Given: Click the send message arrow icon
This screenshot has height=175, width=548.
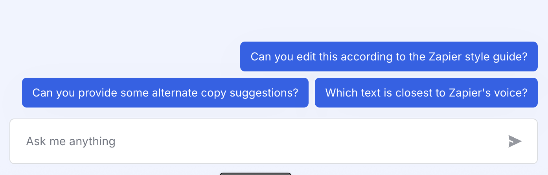Looking at the screenshot, I should tap(515, 141).
